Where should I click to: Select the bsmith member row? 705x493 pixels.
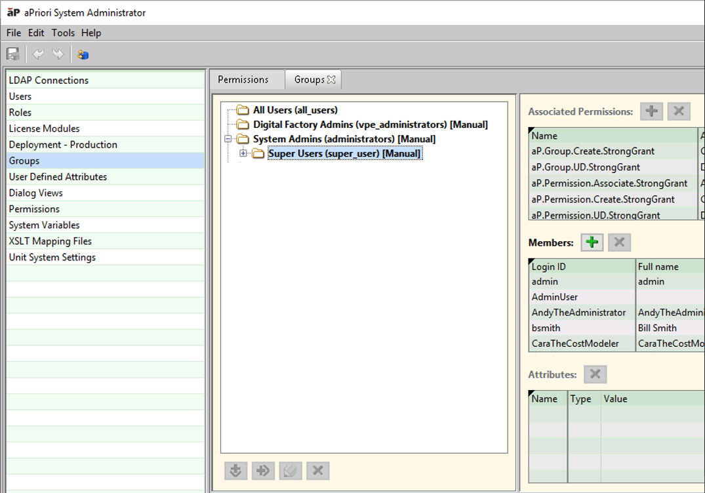[617, 328]
